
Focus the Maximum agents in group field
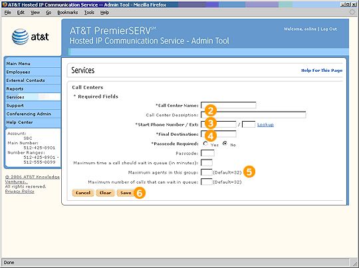[207, 172]
